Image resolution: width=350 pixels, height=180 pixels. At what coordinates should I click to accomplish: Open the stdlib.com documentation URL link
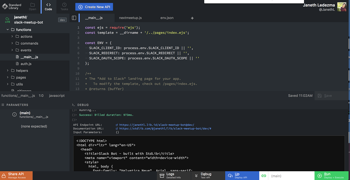(x=165, y=128)
